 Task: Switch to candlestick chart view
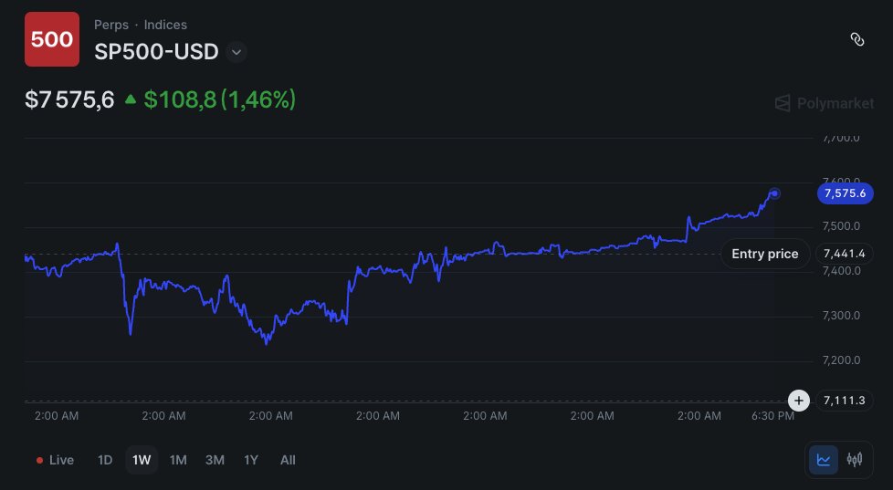855,459
